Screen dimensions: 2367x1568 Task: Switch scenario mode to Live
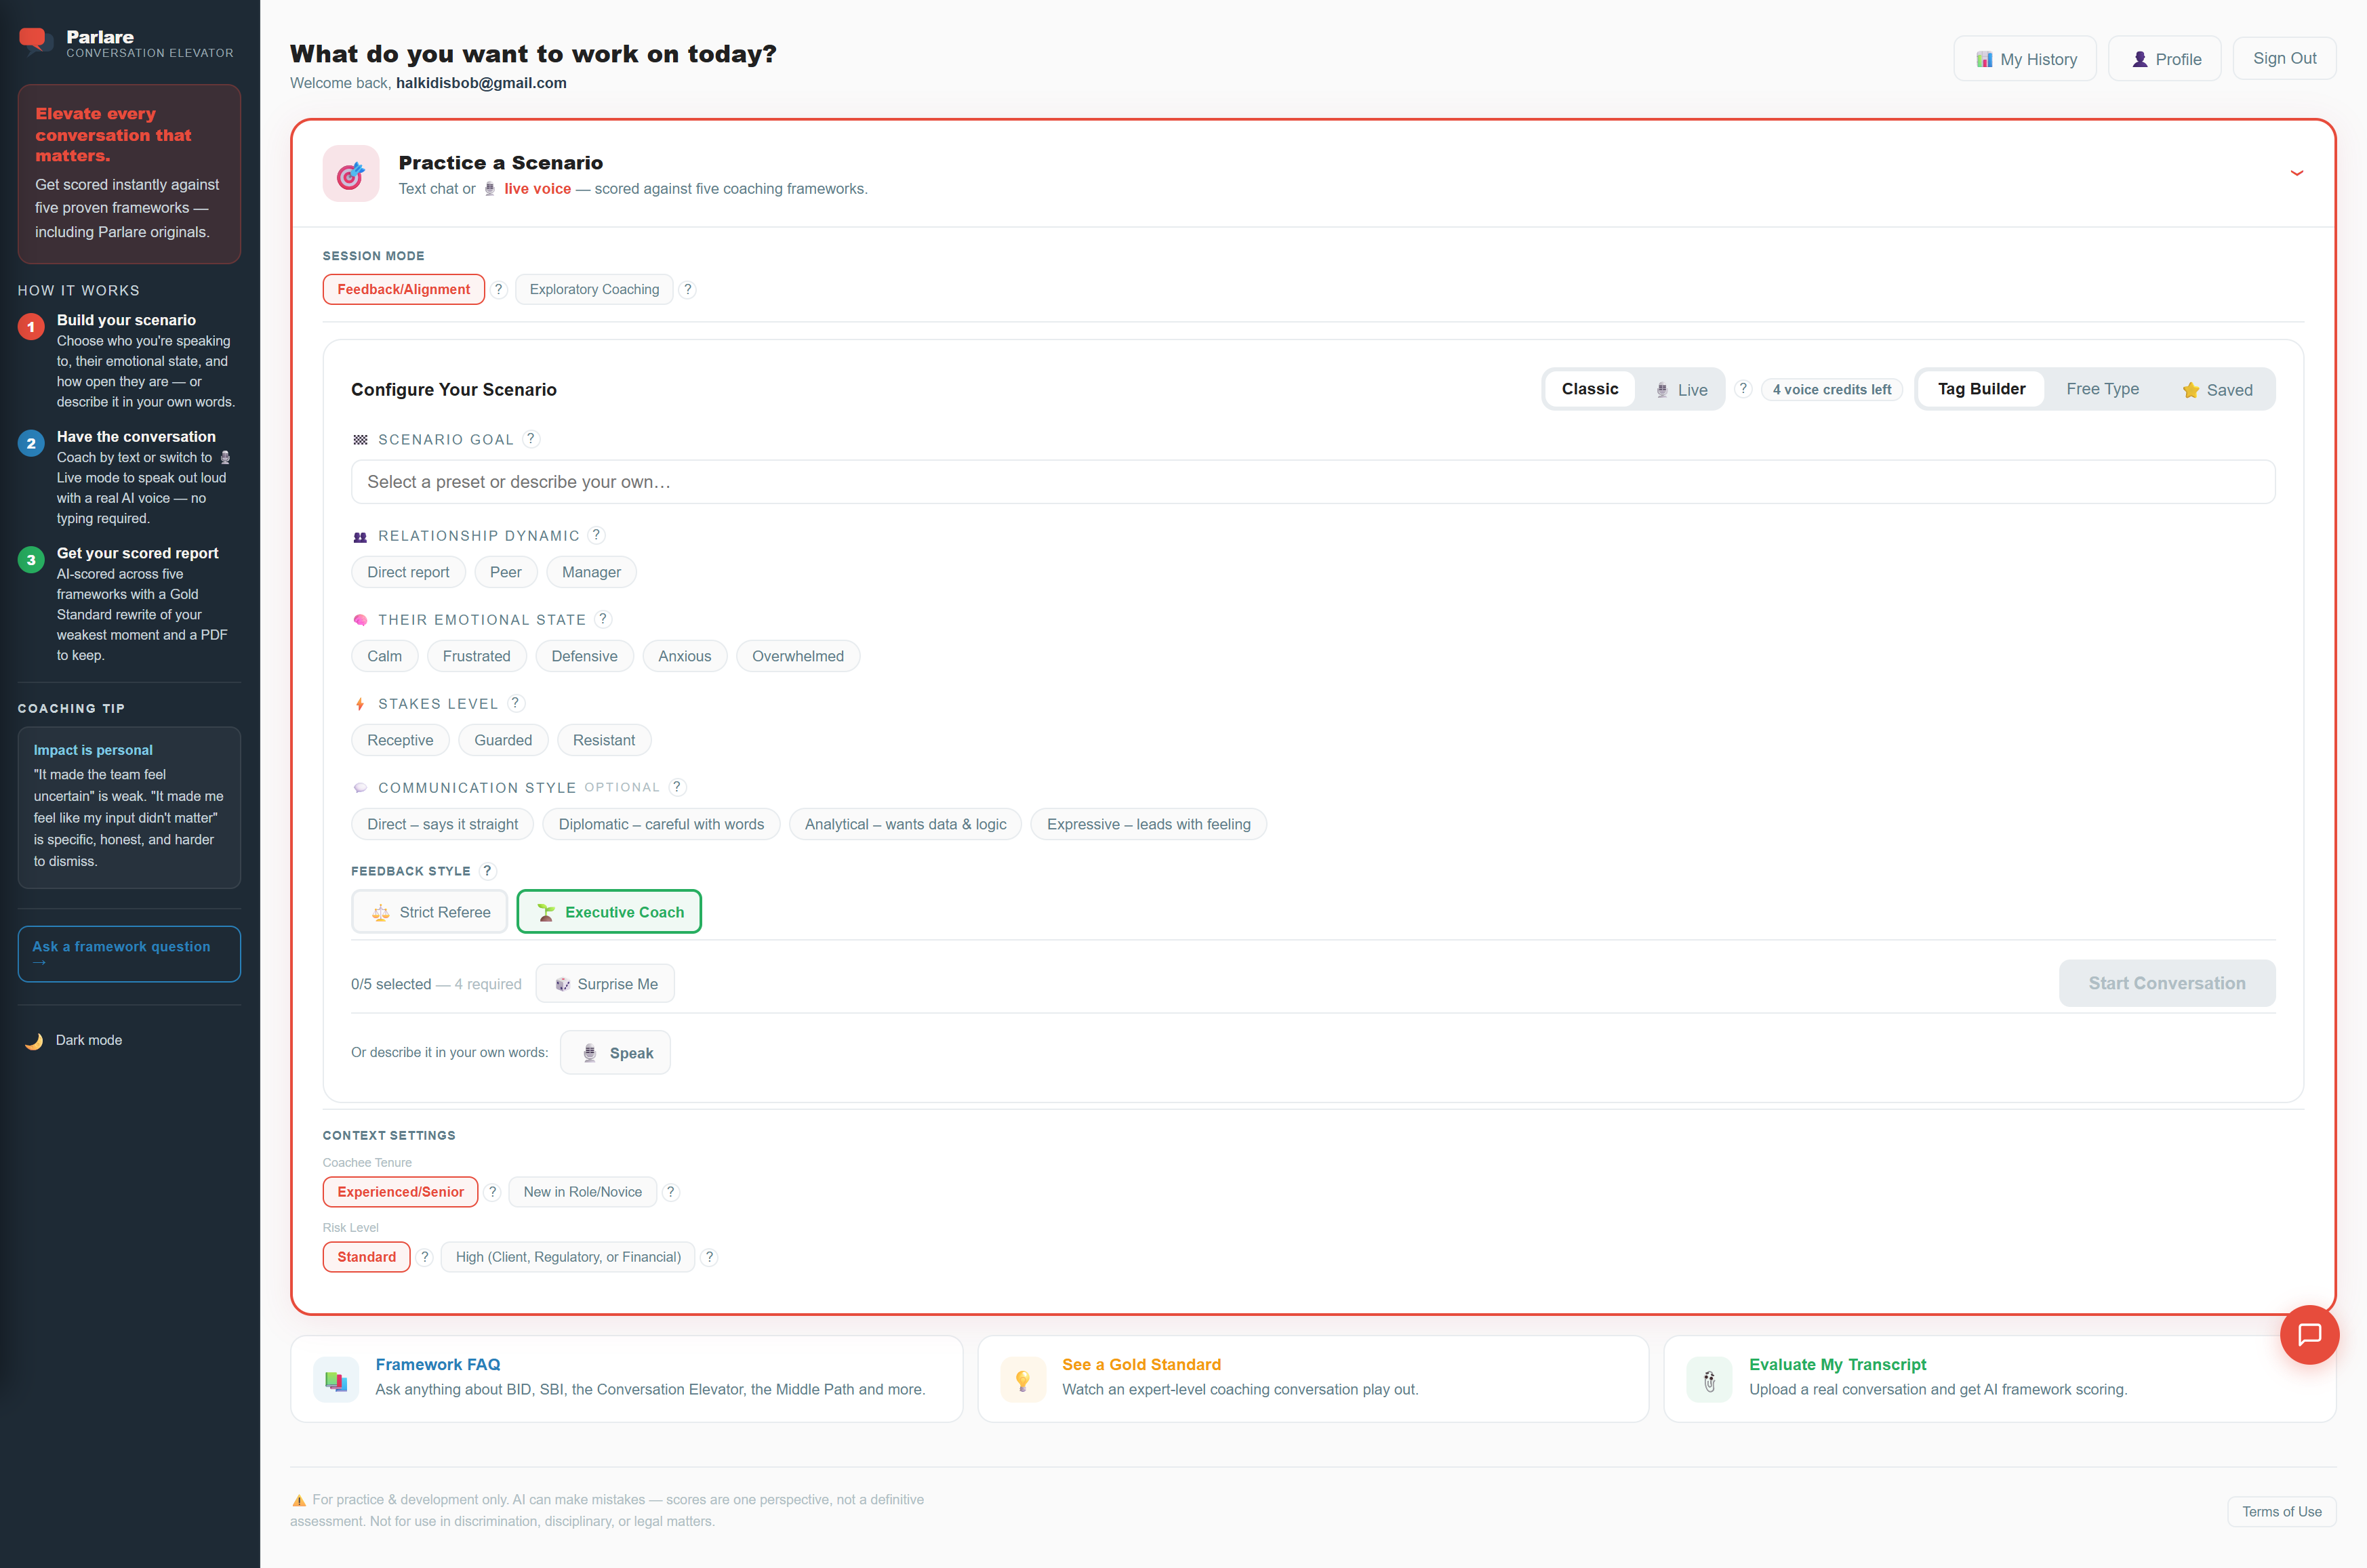[1682, 389]
